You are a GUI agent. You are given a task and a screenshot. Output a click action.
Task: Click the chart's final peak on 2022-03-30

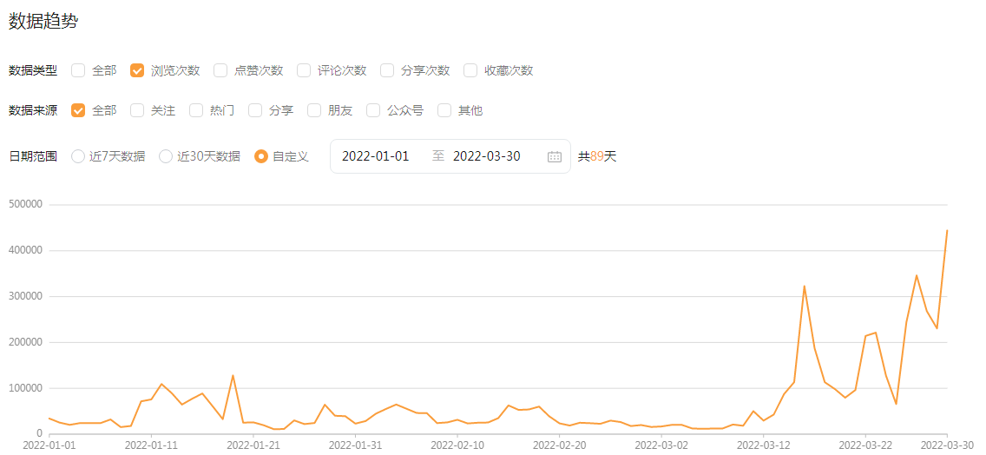(947, 231)
